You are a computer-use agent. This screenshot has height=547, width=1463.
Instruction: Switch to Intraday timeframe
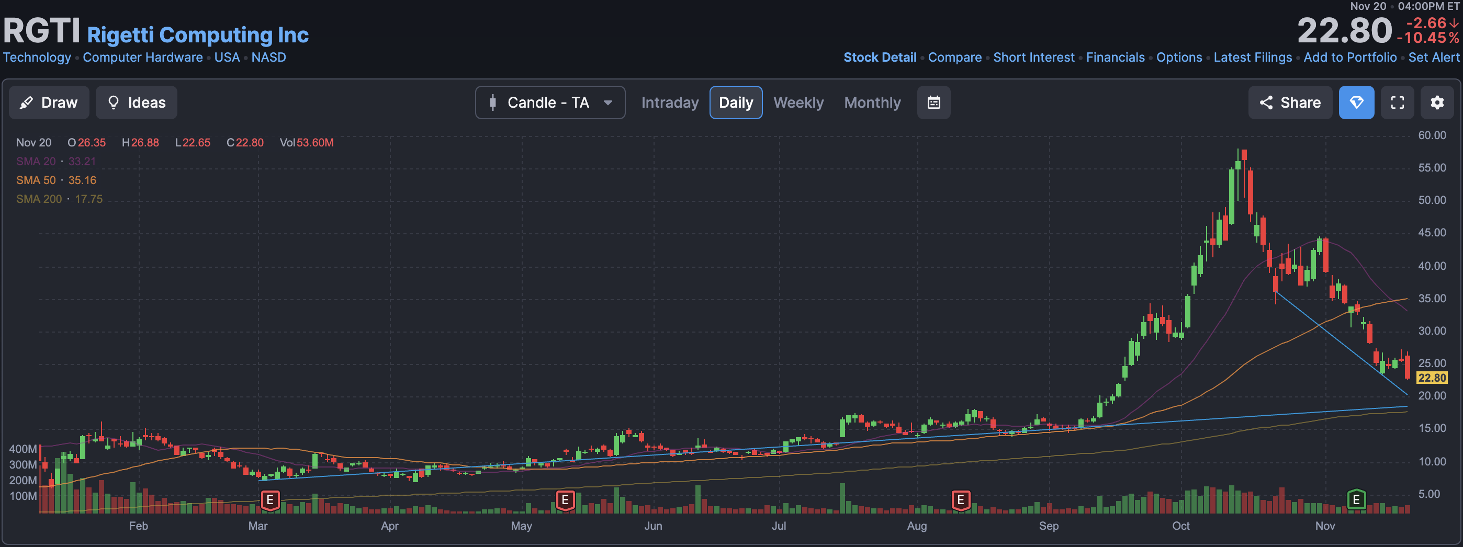coord(670,102)
